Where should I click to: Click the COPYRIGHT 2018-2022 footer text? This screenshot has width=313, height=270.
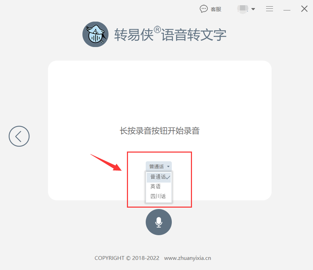point(127,258)
